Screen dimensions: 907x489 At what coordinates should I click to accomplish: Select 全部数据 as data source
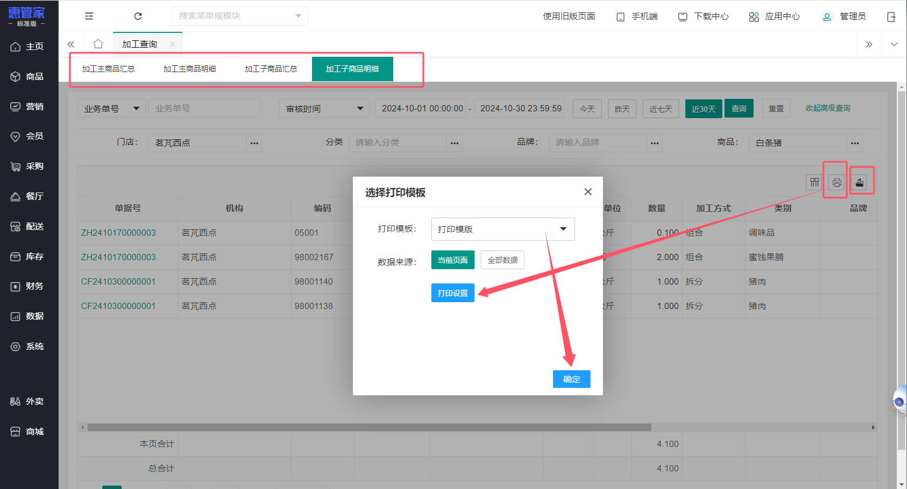(x=502, y=260)
